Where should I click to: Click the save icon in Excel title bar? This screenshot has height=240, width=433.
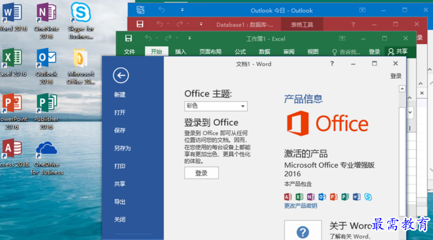click(x=128, y=38)
